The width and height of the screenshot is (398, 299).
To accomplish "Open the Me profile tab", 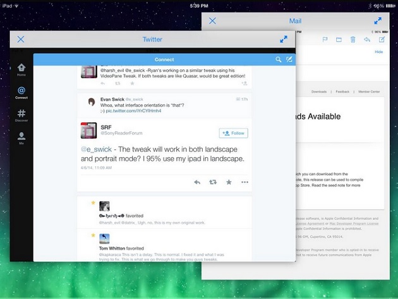I will (21, 138).
